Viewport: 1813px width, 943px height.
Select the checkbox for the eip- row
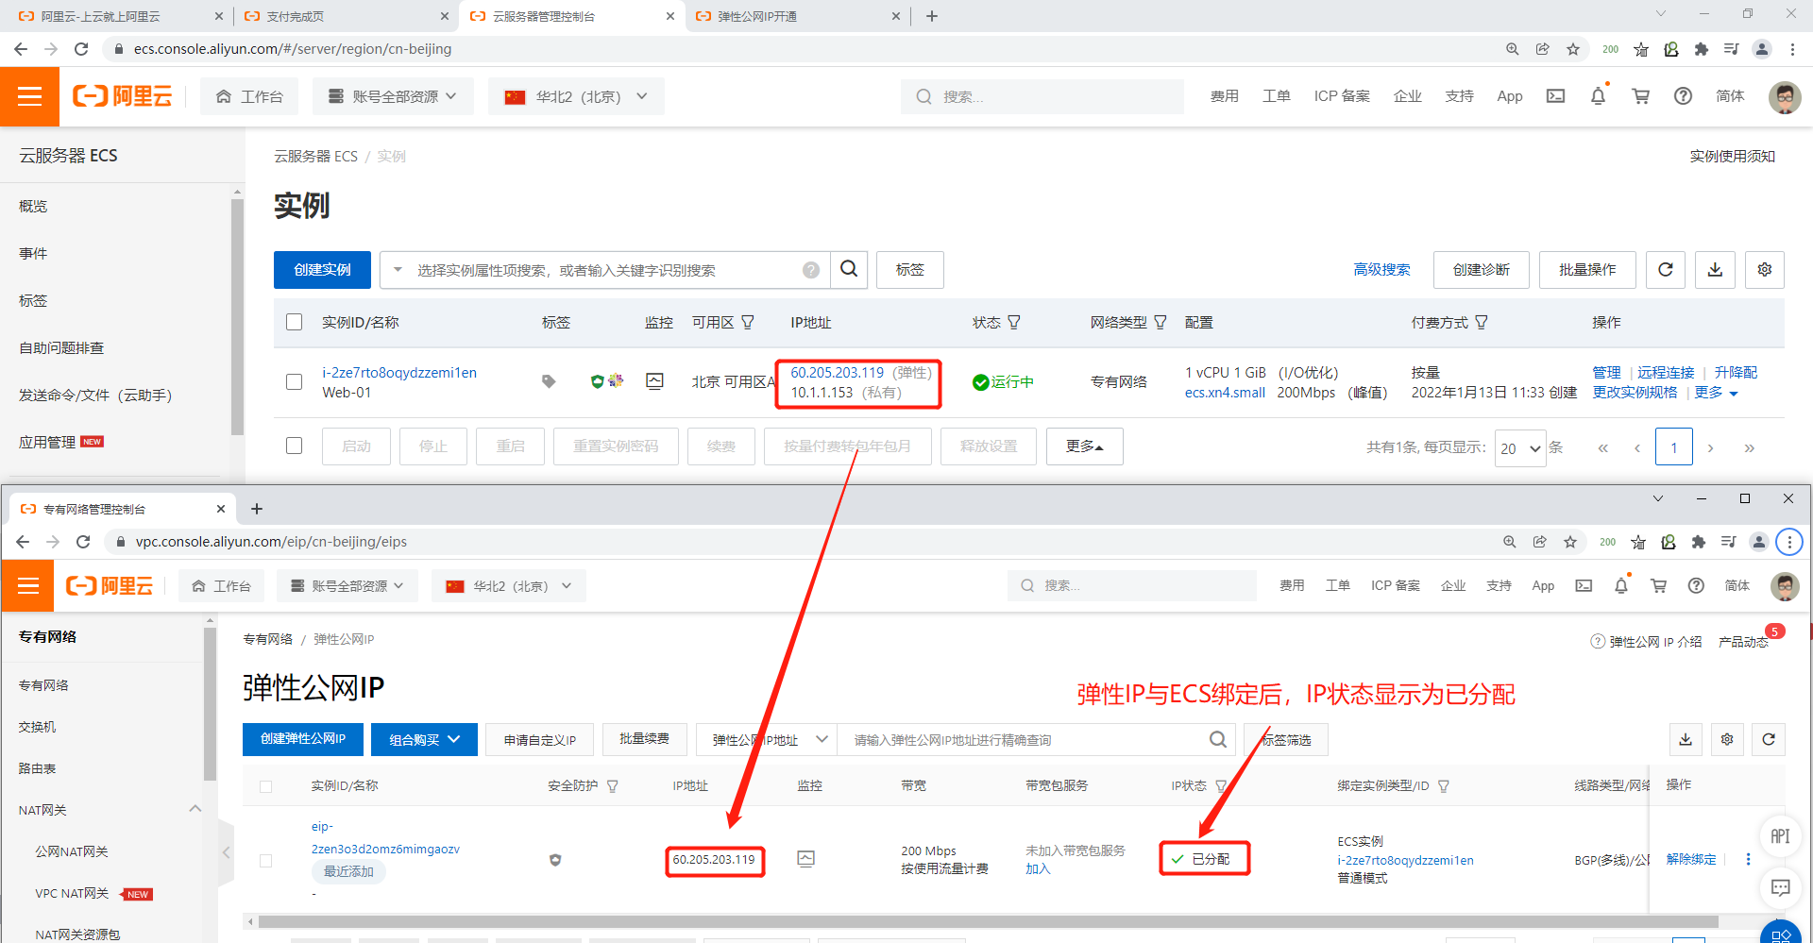[265, 861]
